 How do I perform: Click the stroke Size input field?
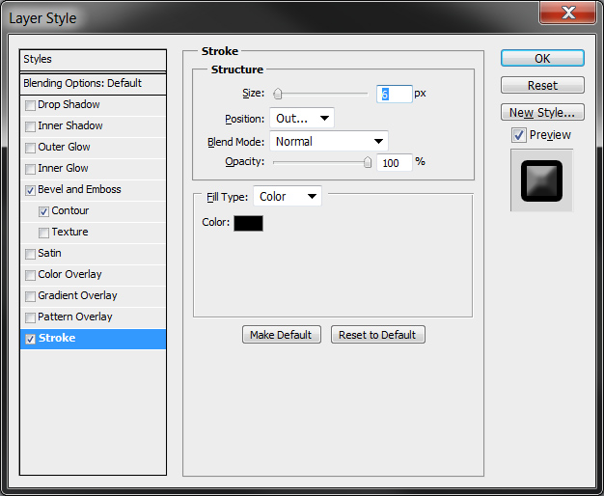(x=394, y=94)
